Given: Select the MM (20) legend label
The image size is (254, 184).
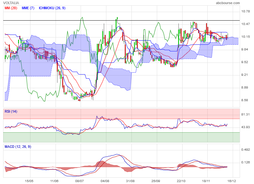Looking at the screenshot, I should 11,8.
